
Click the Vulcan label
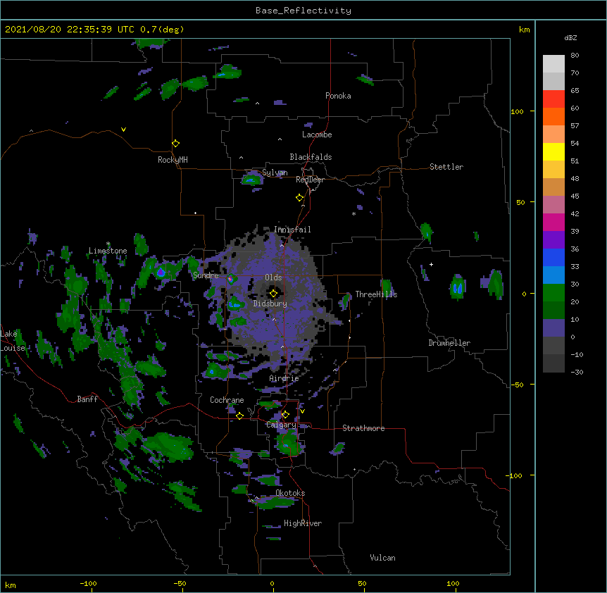(382, 558)
